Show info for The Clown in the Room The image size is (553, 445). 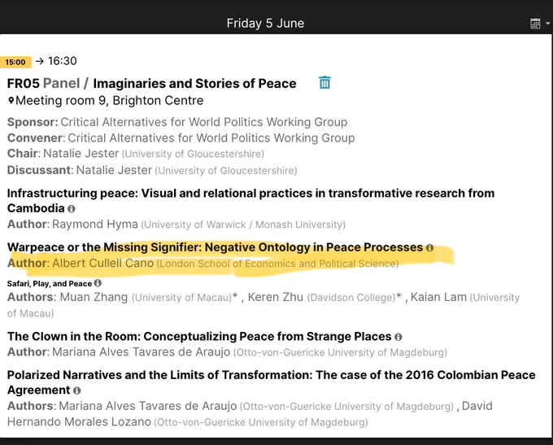pos(398,337)
